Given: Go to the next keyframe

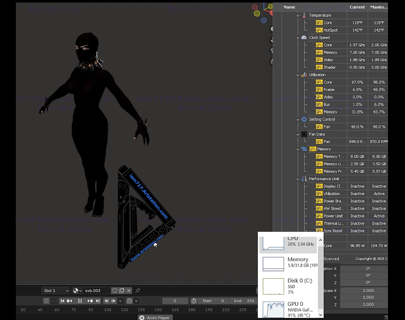Looking at the screenshot, I should tap(90, 301).
